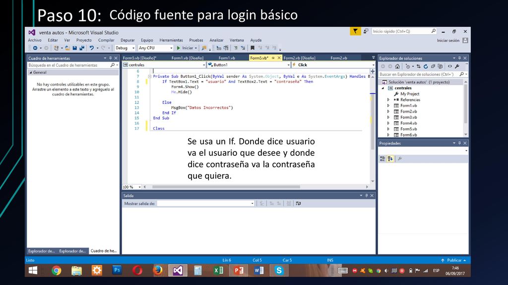Click the find in files toolbar icon
The width and height of the screenshot is (508, 285).
pyautogui.click(x=204, y=48)
